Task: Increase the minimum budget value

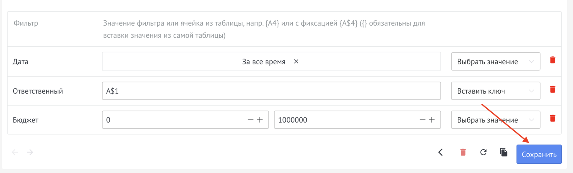Action: coord(260,120)
